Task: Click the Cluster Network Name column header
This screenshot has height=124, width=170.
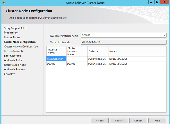Action: click(x=76, y=51)
